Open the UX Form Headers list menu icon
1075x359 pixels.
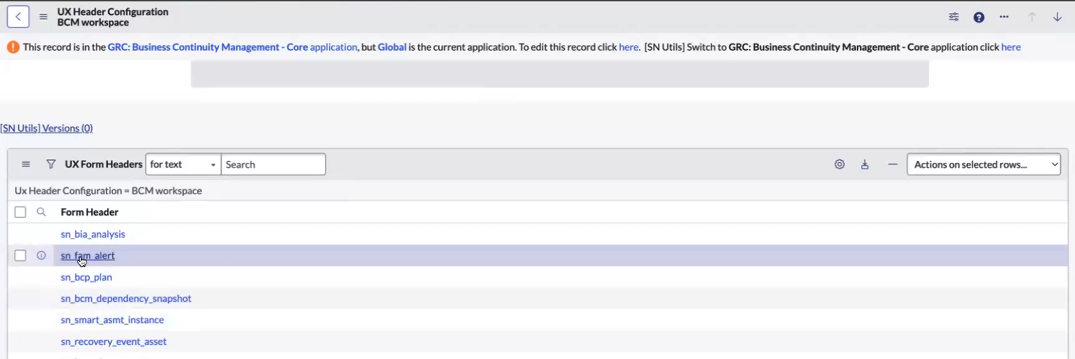coord(26,165)
